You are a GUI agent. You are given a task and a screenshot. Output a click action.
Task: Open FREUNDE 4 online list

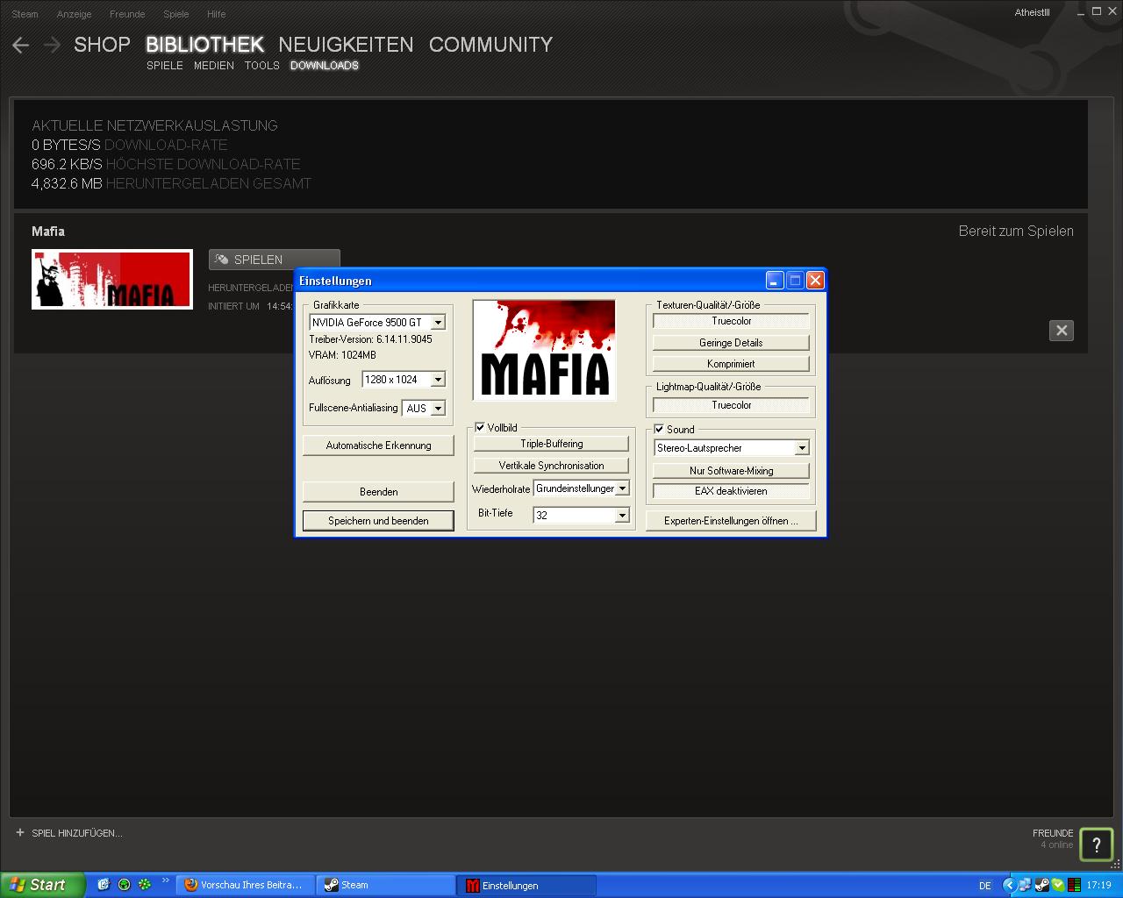click(1053, 838)
